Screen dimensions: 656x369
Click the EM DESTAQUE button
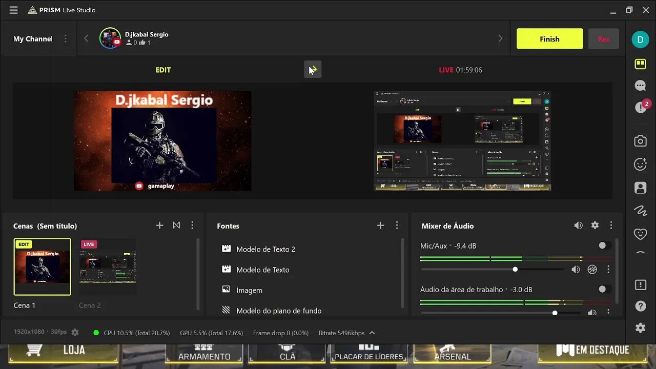click(x=593, y=354)
